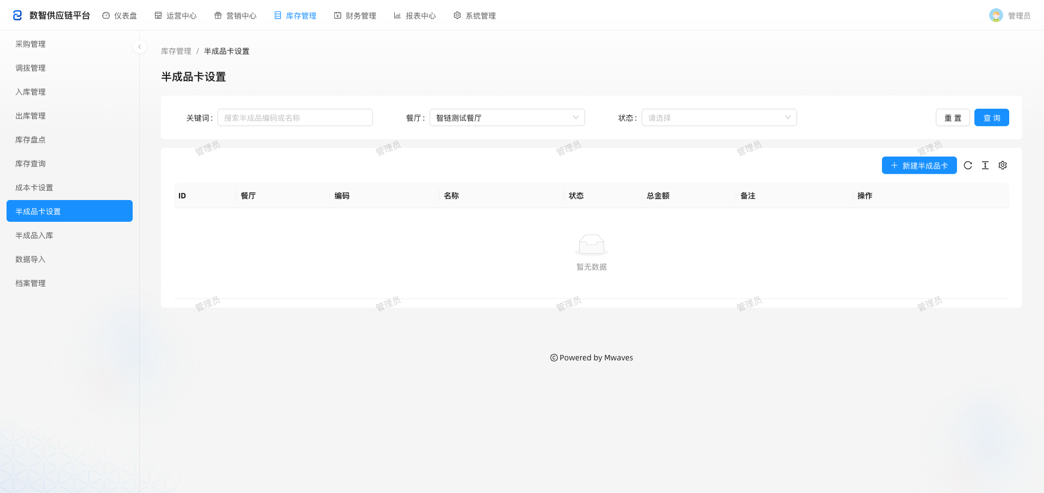Click the platform logo icon
The width and height of the screenshot is (1044, 493).
tap(17, 15)
